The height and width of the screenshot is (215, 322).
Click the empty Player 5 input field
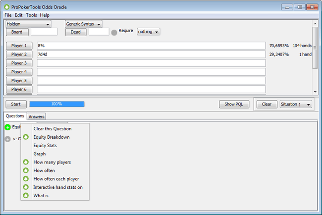151,80
